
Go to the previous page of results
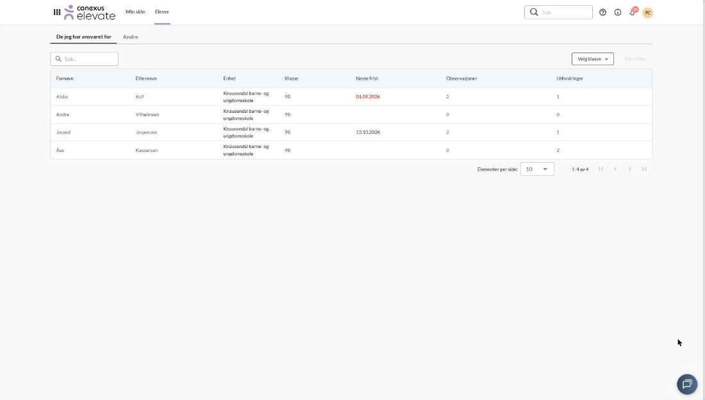pyautogui.click(x=615, y=169)
